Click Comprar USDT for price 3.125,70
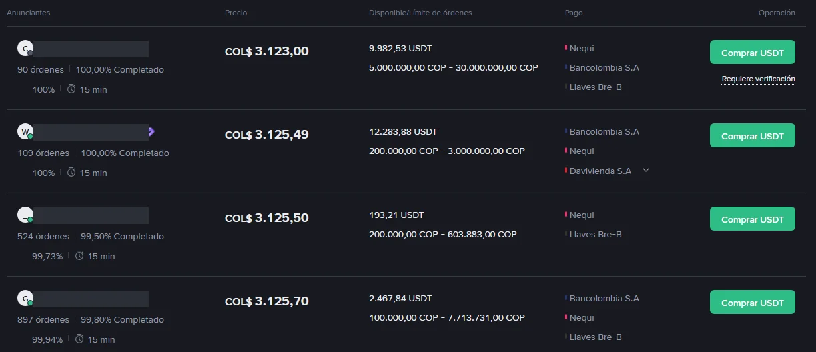 coord(753,302)
